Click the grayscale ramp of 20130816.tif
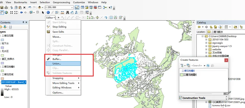Viewport: 245px width, 108px height. click(x=2, y=92)
